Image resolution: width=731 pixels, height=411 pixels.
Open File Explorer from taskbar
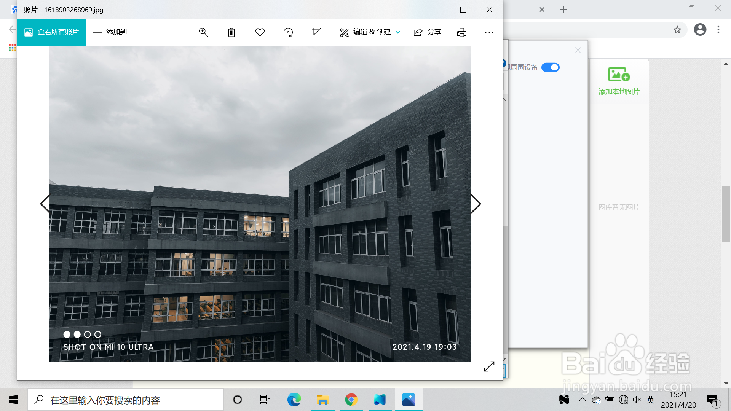coord(322,400)
